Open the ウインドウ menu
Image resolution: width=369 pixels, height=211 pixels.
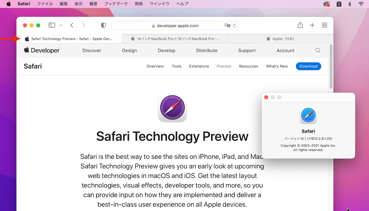(160, 4)
